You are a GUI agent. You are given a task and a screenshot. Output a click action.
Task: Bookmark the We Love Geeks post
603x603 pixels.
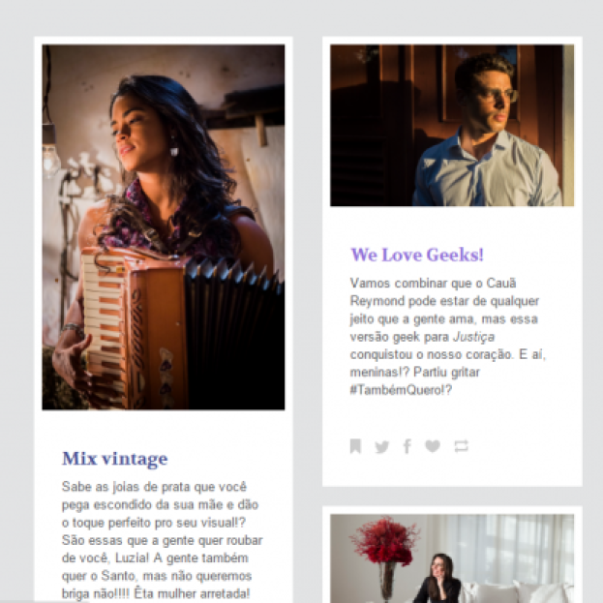point(356,446)
